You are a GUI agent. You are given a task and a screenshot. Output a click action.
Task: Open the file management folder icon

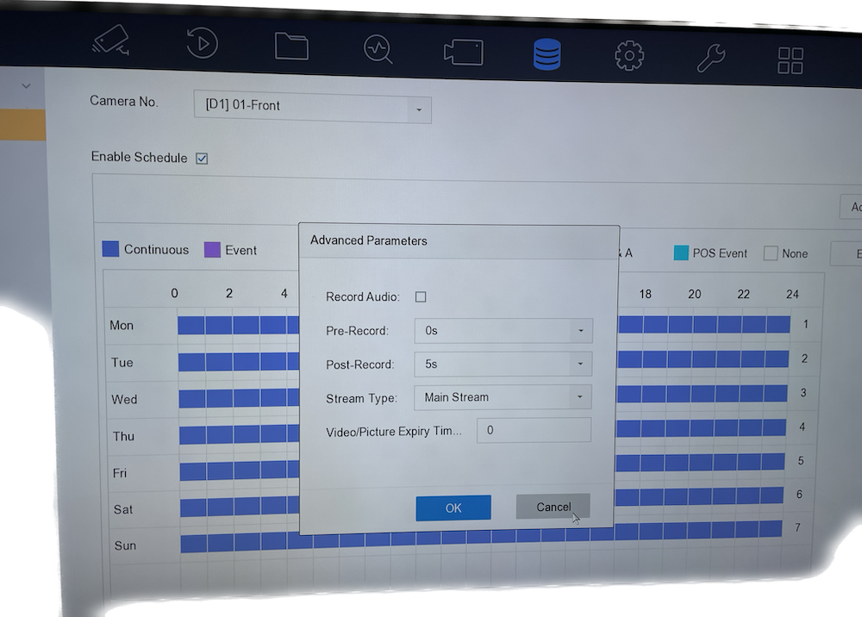(291, 45)
